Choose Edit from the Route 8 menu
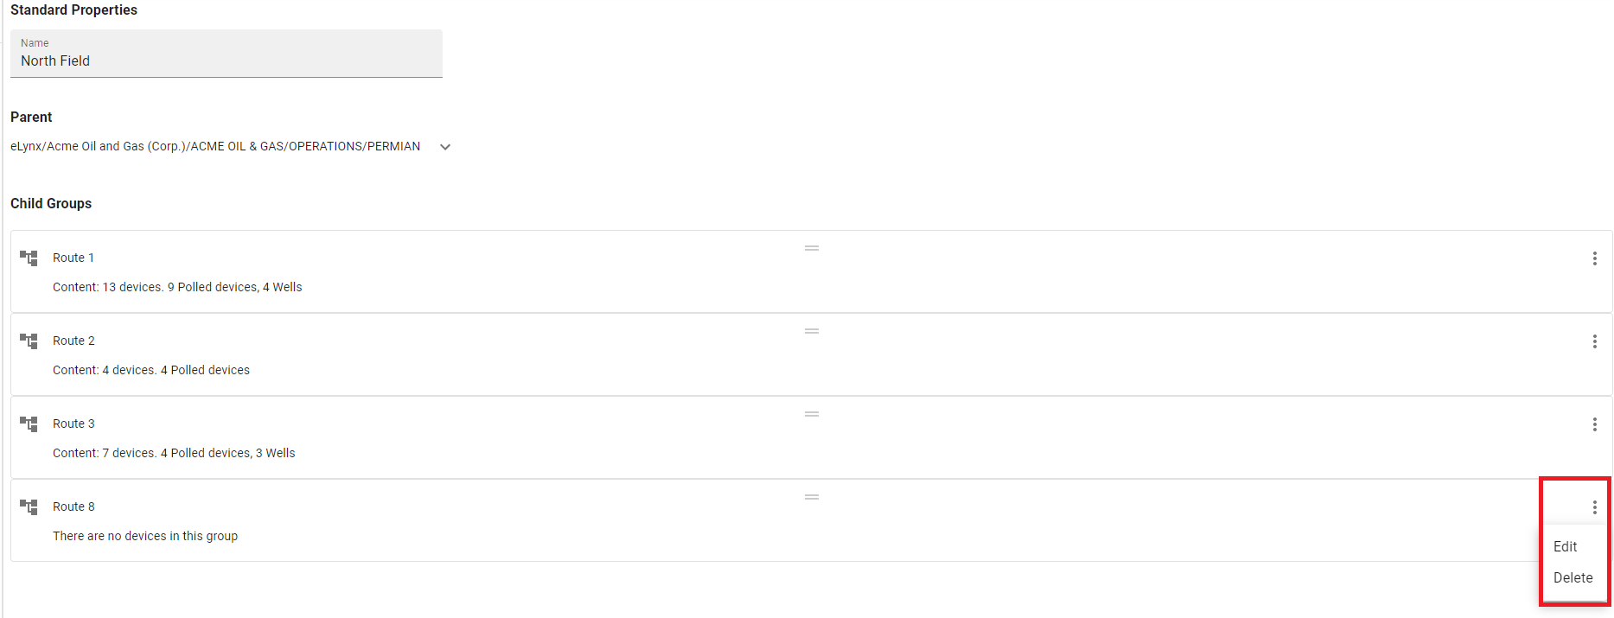The width and height of the screenshot is (1614, 618). (x=1565, y=546)
